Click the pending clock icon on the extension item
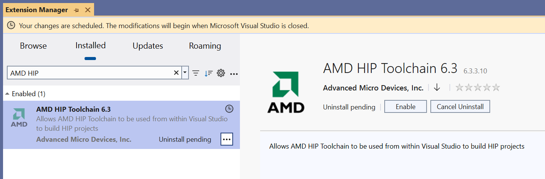The image size is (545, 179). 229,109
